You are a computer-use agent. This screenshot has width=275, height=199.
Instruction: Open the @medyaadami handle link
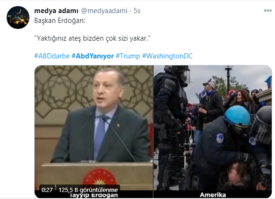coord(104,11)
